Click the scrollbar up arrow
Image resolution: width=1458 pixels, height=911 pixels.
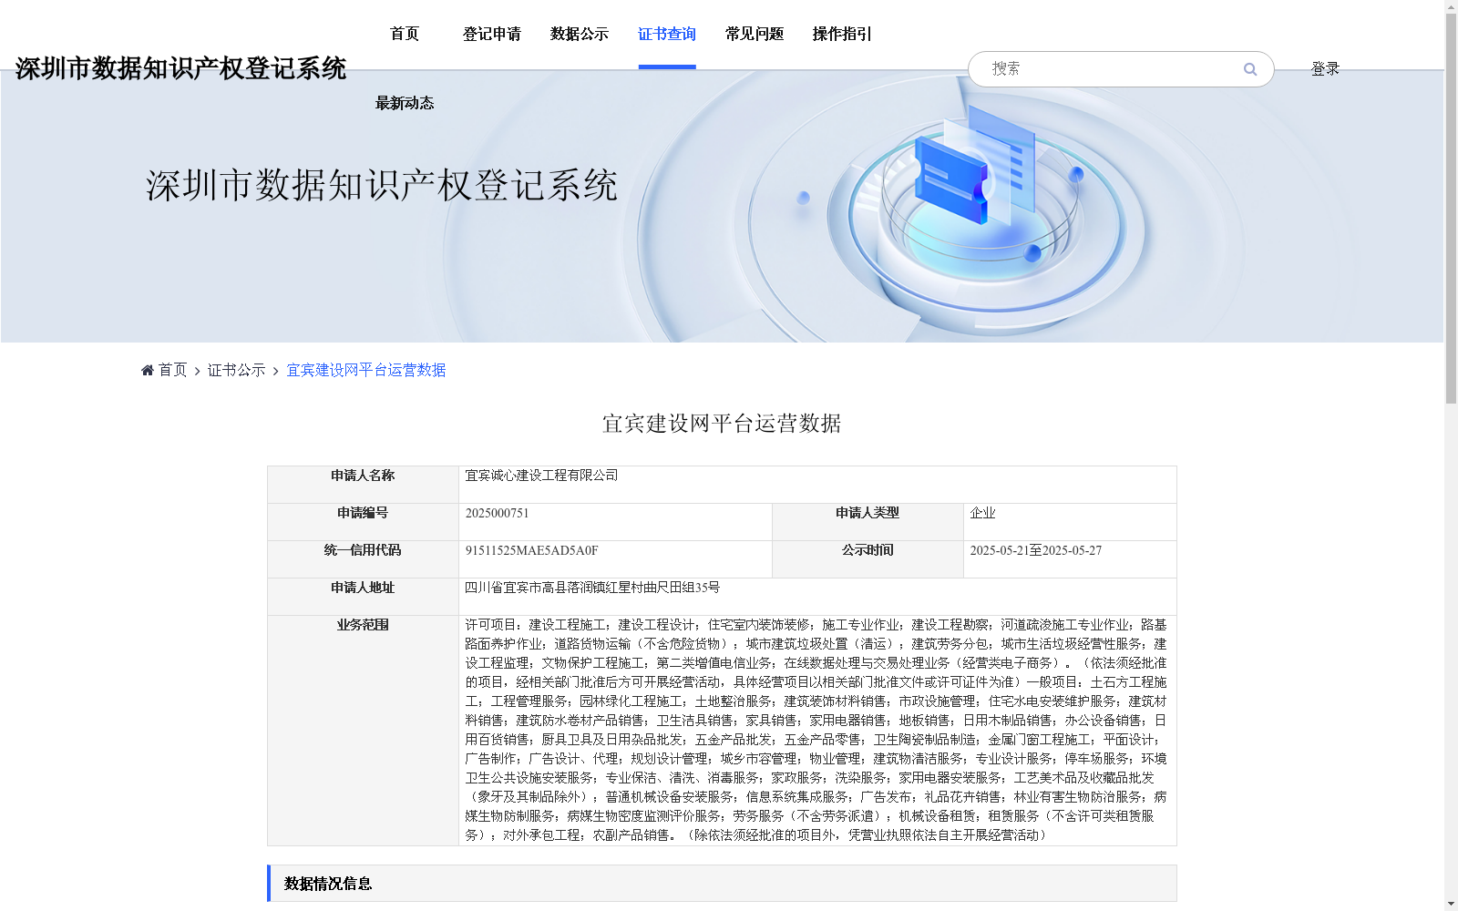1451,6
